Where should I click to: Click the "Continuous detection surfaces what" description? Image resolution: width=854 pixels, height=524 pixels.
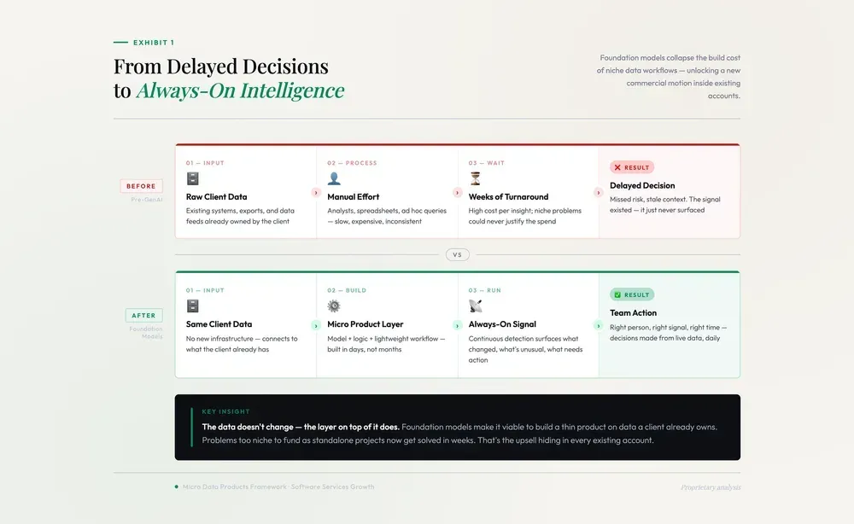coord(525,349)
